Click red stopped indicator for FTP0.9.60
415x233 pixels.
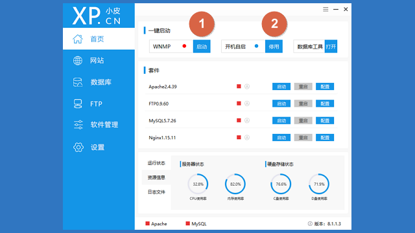[239, 104]
